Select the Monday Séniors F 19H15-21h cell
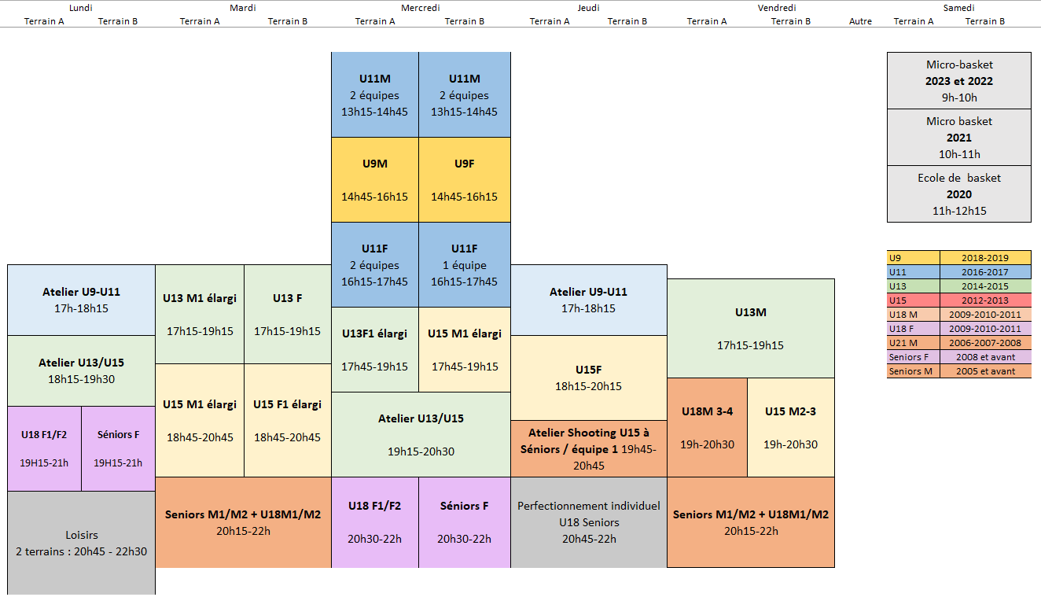The width and height of the screenshot is (1041, 597). pos(118,449)
